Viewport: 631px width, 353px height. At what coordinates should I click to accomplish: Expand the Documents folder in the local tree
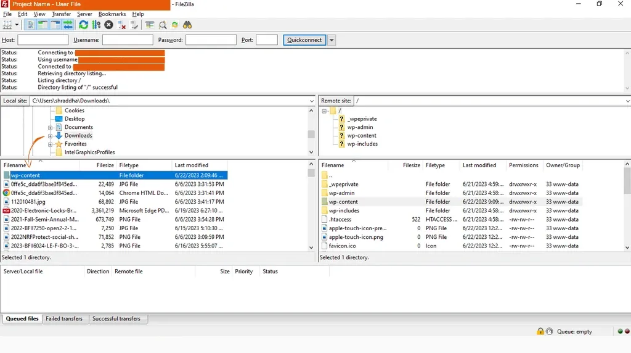click(51, 127)
